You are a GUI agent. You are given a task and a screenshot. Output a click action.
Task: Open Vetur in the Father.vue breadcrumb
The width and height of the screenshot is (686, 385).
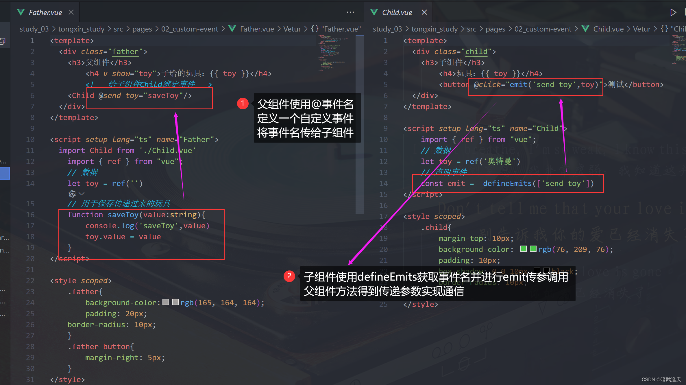point(292,29)
